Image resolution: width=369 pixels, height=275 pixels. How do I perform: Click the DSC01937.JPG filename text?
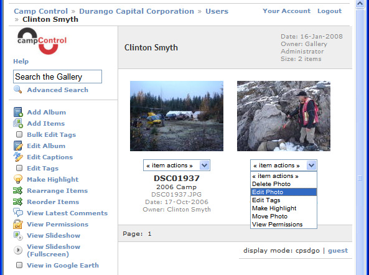(x=177, y=195)
